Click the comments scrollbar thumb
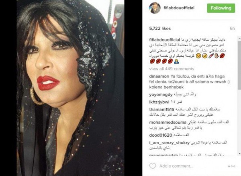 (239, 65)
